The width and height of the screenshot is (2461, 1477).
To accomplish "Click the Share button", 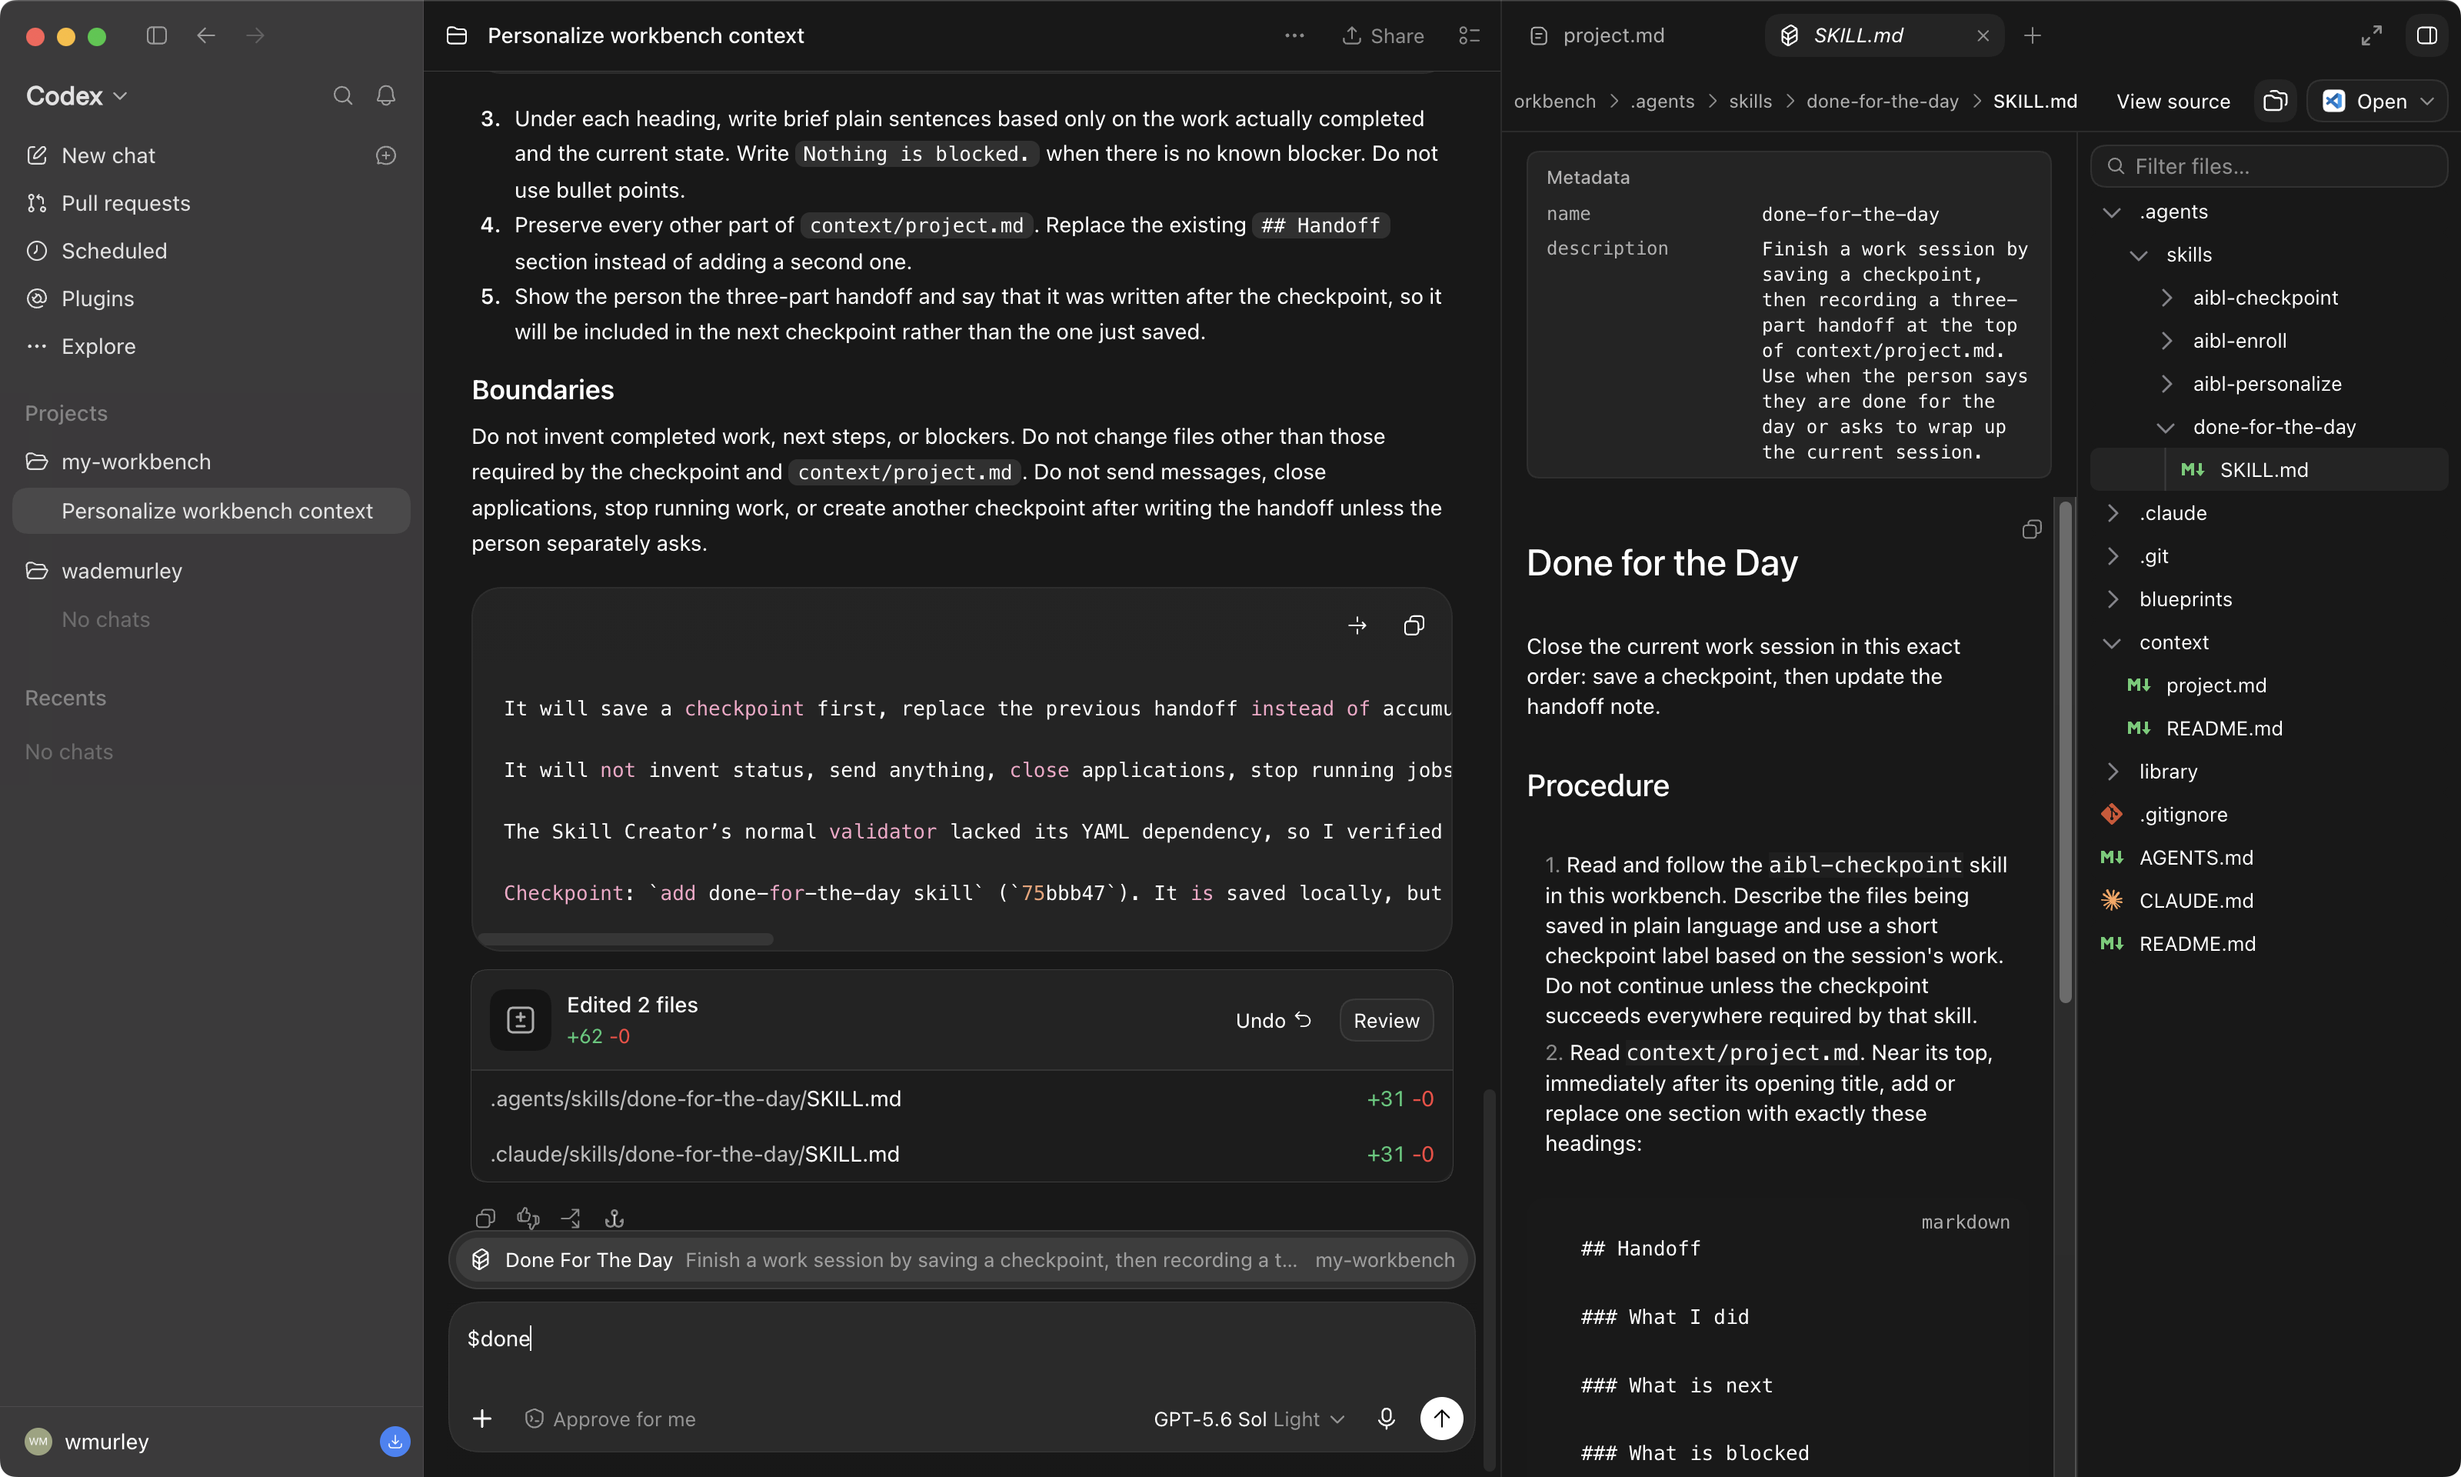I will point(1383,36).
